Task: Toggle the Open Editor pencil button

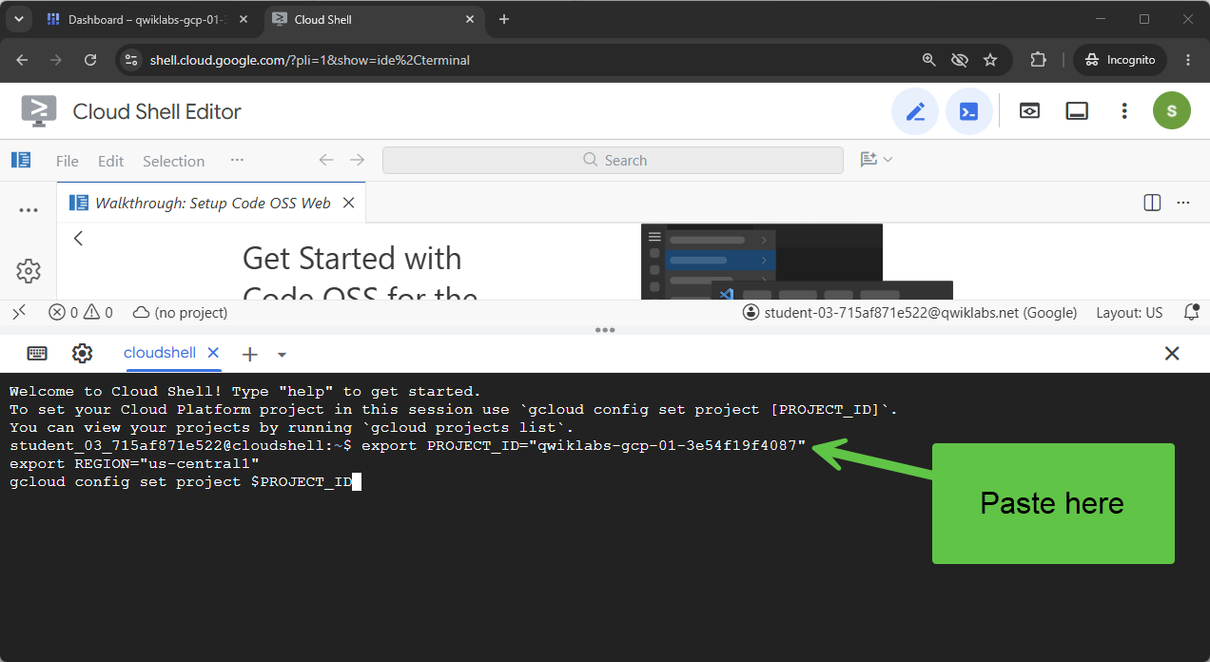Action: click(x=915, y=111)
